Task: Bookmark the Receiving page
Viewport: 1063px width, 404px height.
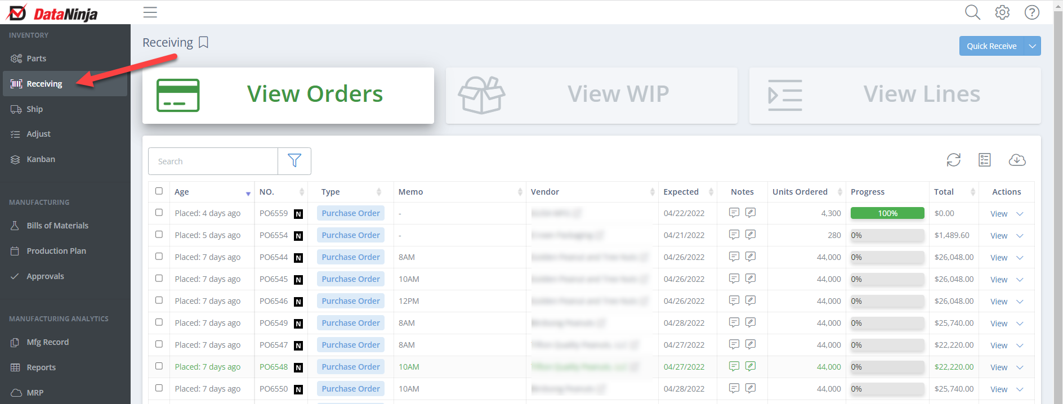Action: coord(204,42)
